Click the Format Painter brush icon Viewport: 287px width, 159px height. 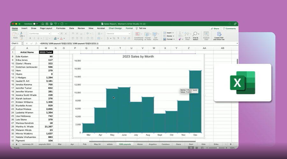coord(21,39)
